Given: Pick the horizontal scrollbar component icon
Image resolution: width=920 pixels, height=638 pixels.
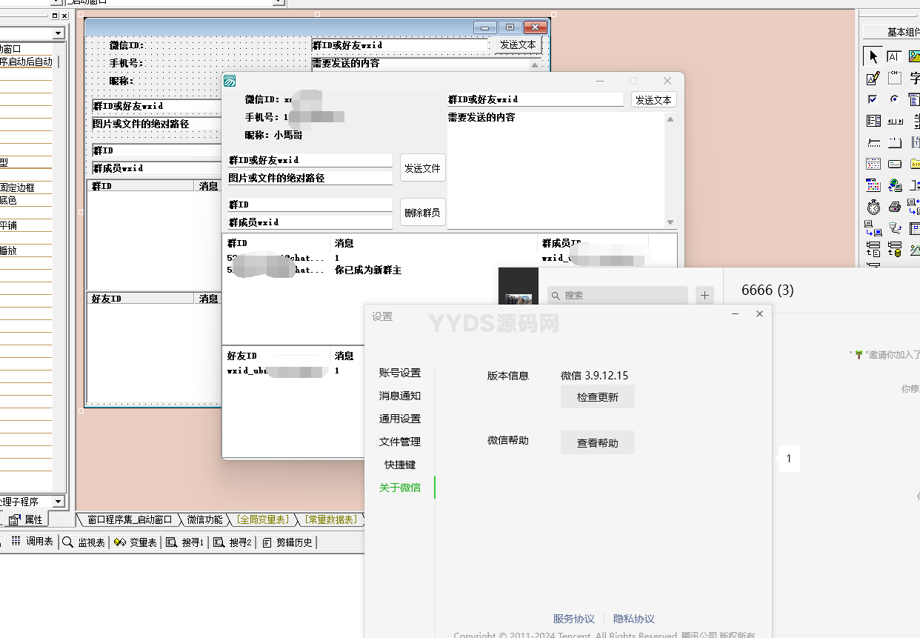Looking at the screenshot, I should (895, 121).
